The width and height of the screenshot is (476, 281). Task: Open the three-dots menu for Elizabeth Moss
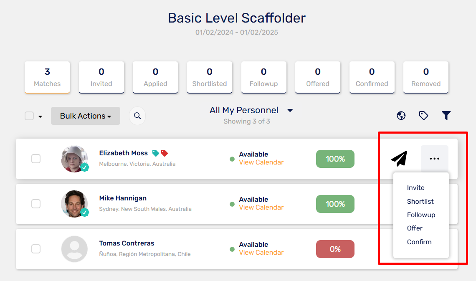point(434,159)
